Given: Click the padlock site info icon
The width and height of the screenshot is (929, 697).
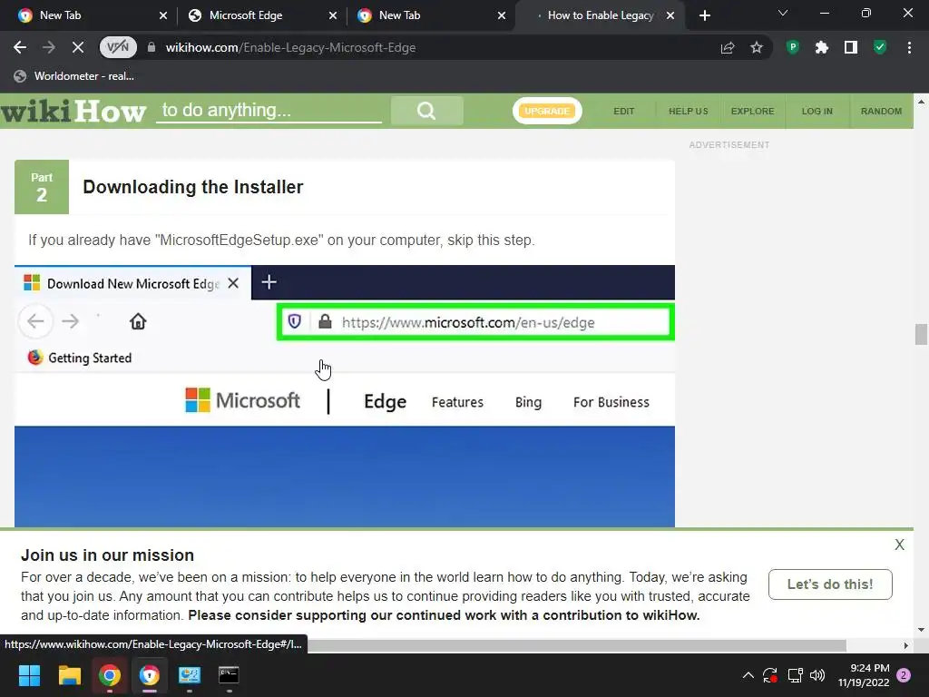Looking at the screenshot, I should coord(152,47).
